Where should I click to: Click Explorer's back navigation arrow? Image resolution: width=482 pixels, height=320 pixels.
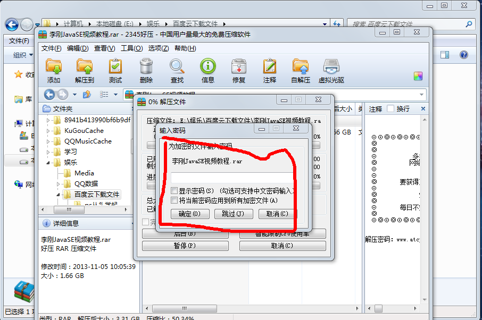click(12, 24)
